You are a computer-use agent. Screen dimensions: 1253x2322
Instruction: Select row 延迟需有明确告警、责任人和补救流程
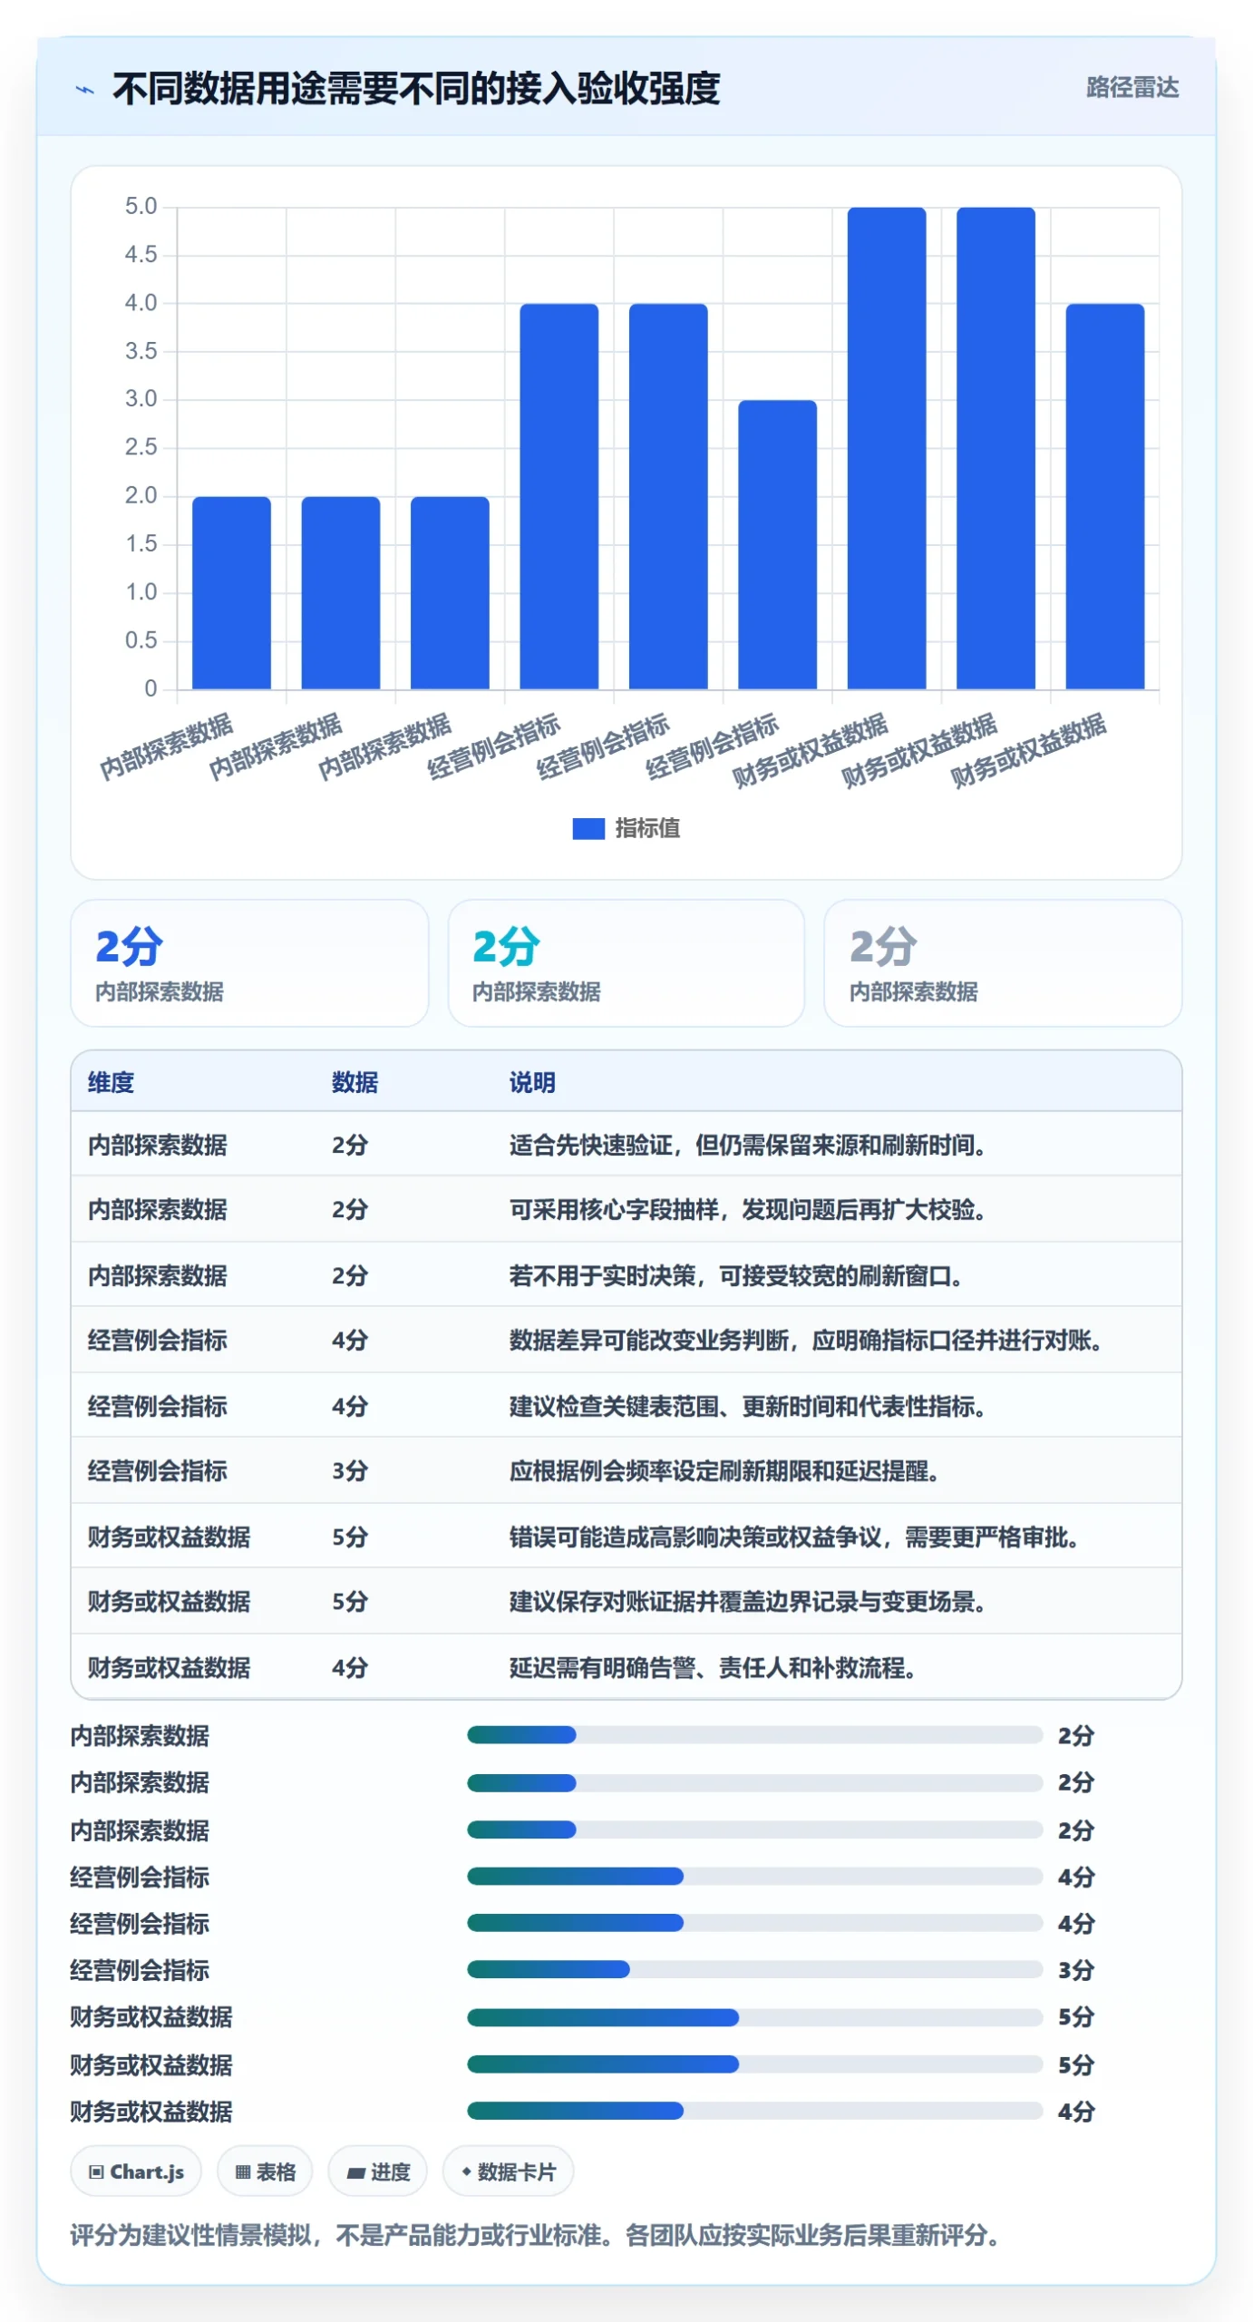point(626,1667)
